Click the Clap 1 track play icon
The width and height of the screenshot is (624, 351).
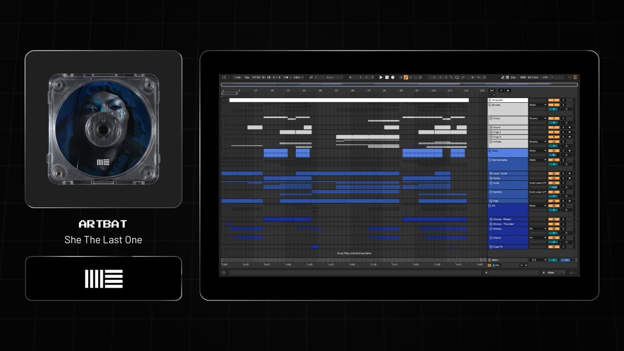point(491,132)
